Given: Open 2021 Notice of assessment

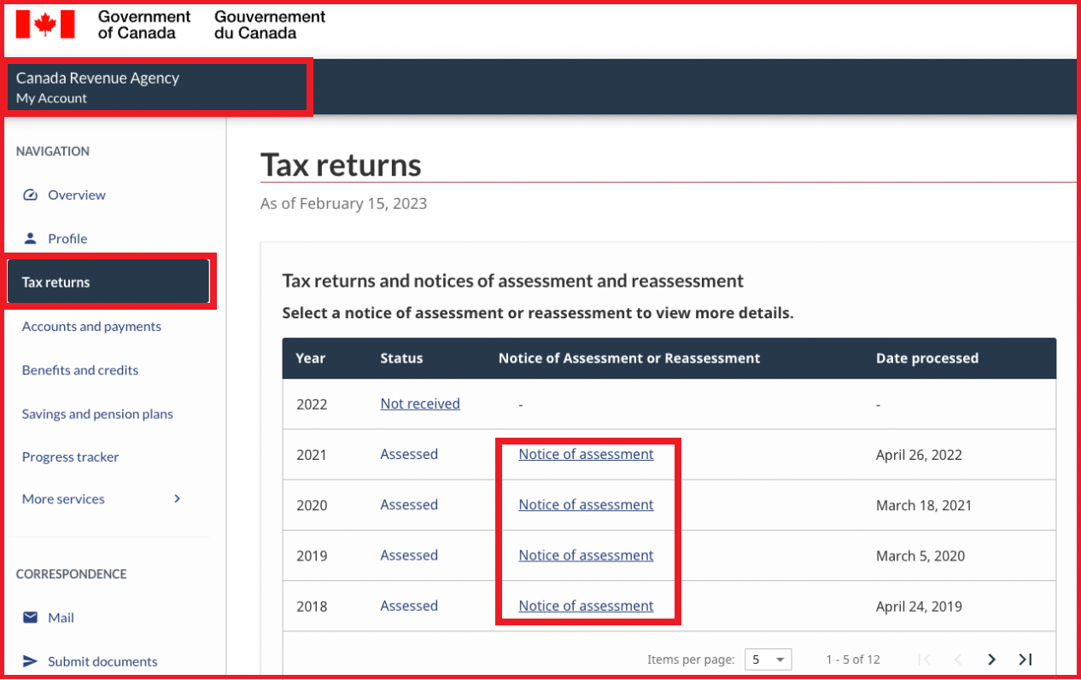Looking at the screenshot, I should 586,455.
